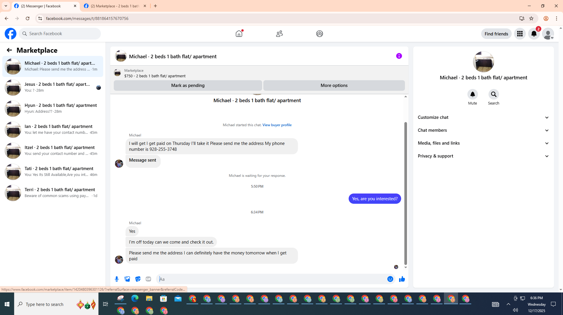View site information icon in address bar
Image resolution: width=563 pixels, height=315 pixels.
tap(40, 18)
